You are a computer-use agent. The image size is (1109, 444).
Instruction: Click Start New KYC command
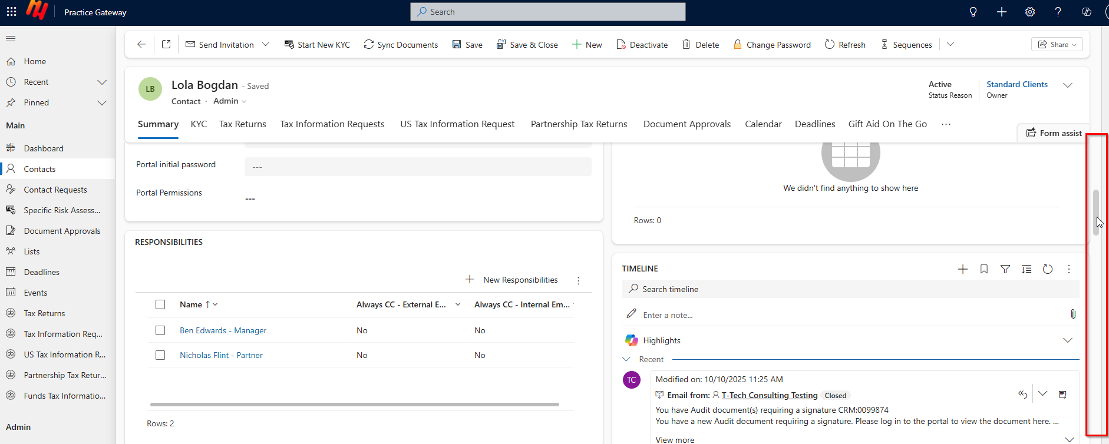pyautogui.click(x=317, y=45)
